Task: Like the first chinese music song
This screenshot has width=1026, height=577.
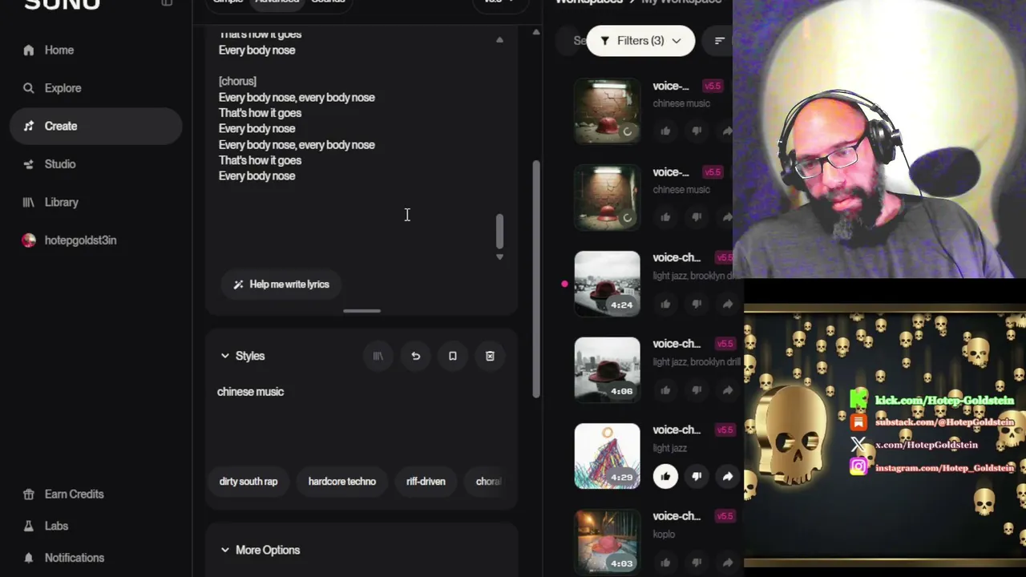Action: click(x=665, y=131)
